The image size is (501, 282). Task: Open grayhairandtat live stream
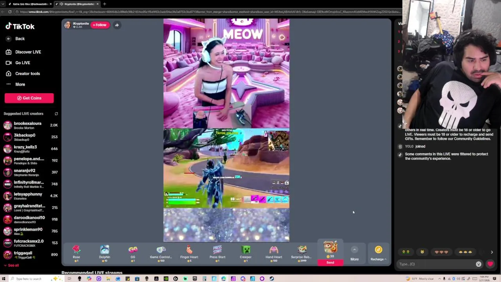pyautogui.click(x=31, y=208)
